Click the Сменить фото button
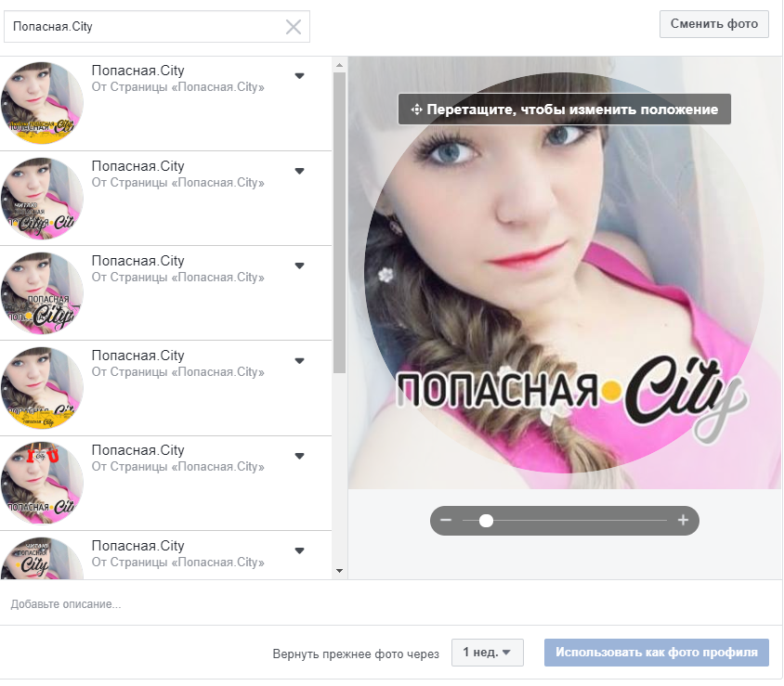784x686 pixels. (x=714, y=24)
